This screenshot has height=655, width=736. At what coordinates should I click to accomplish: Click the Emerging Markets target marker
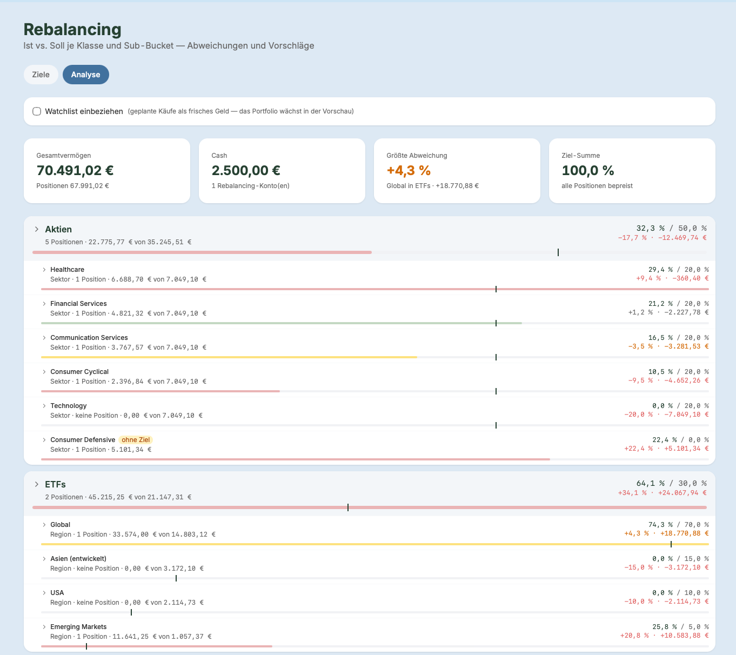(x=86, y=646)
